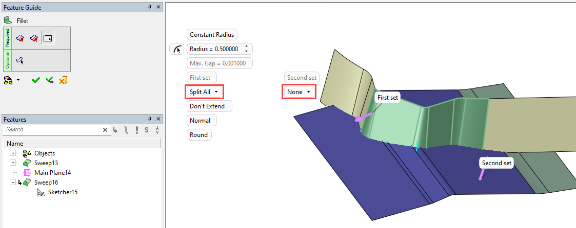Click the green OK checkmark
576x228 pixels.
click(35, 80)
